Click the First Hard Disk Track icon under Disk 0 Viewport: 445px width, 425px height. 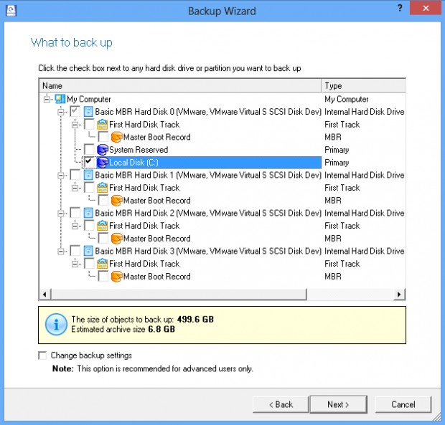(x=102, y=125)
